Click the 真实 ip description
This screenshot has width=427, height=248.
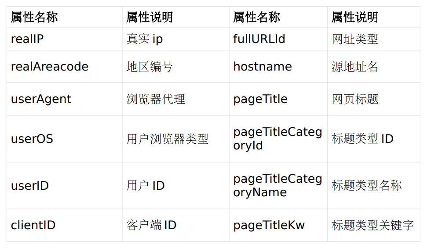pyautogui.click(x=144, y=39)
